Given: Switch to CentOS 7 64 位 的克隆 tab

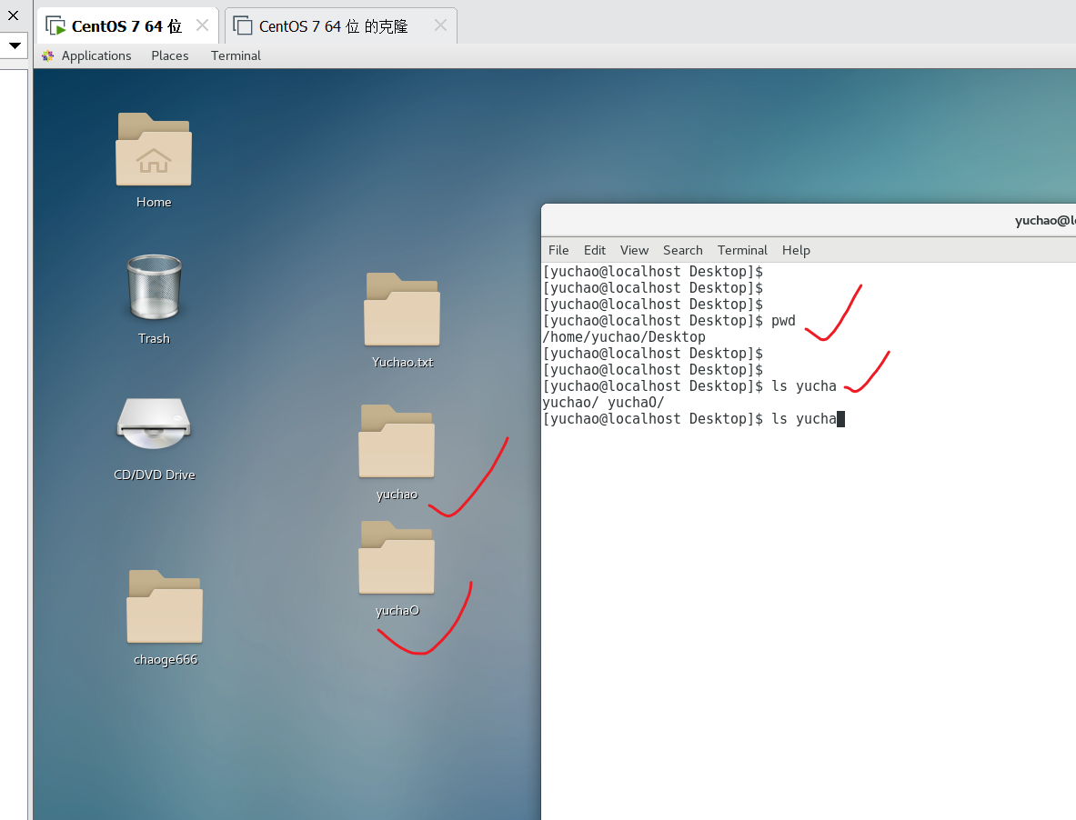Looking at the screenshot, I should click(333, 26).
